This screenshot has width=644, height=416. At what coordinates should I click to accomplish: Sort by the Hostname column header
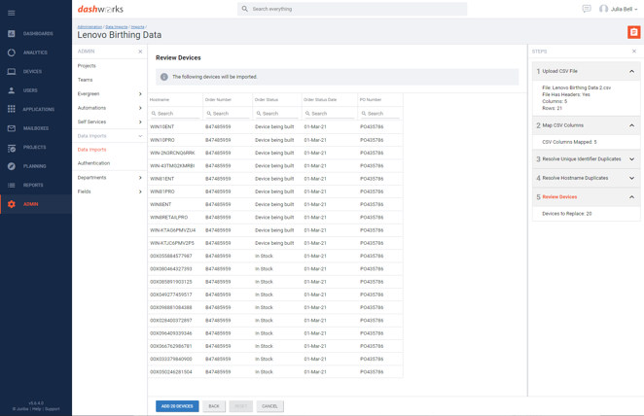coord(160,100)
